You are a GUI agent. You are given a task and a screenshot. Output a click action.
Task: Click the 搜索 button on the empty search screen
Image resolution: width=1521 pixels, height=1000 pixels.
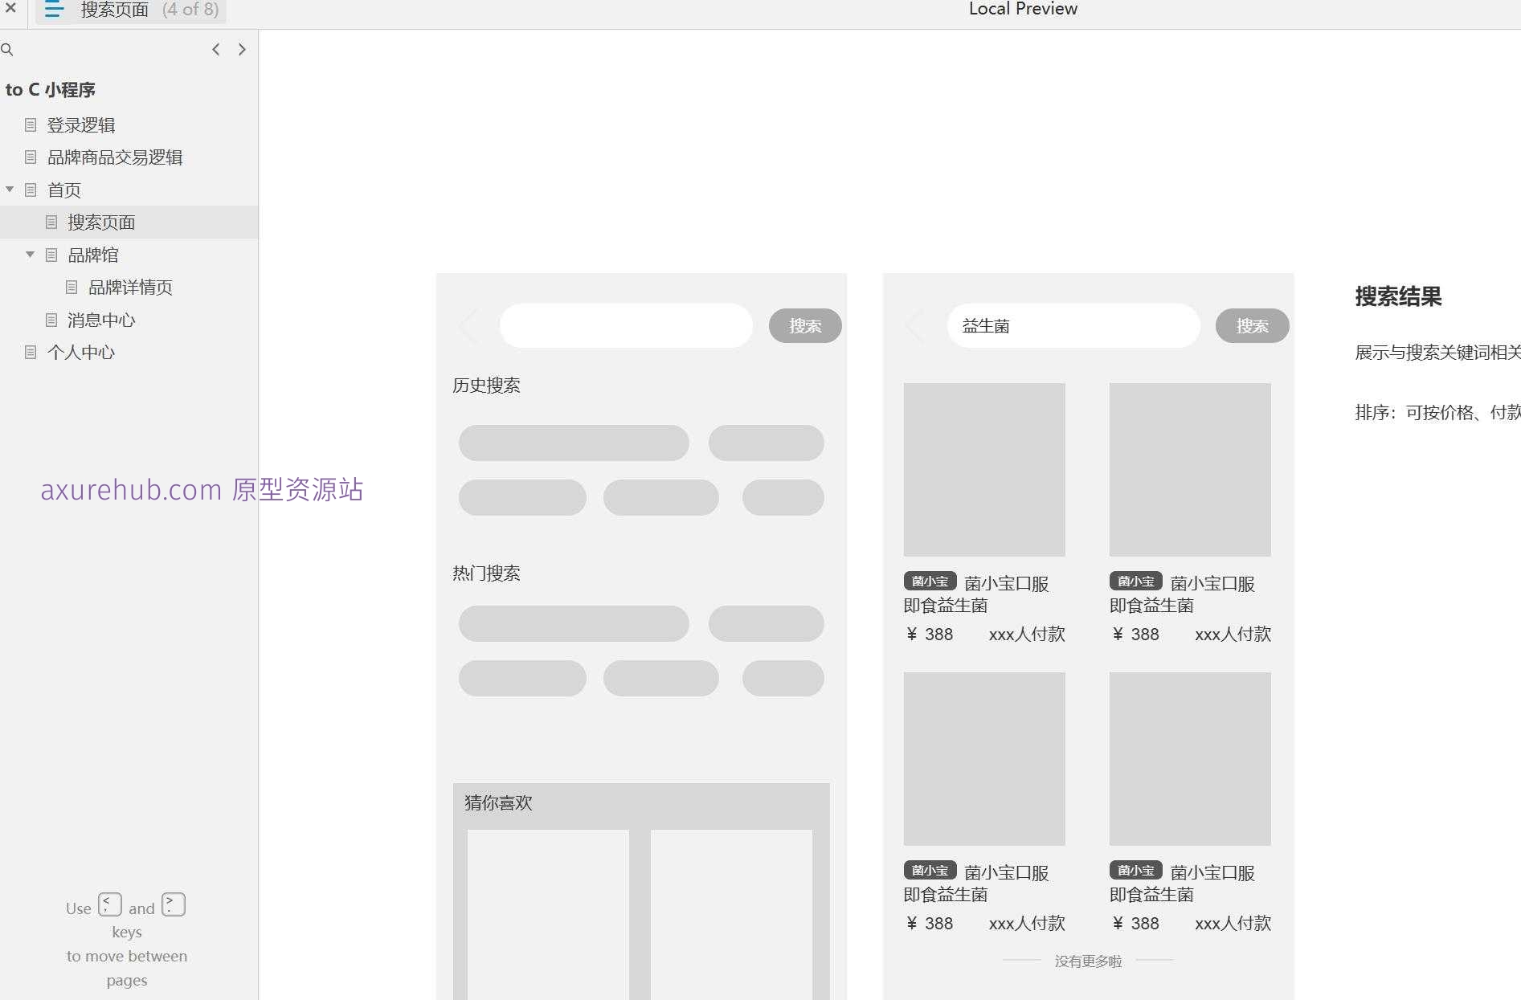(x=804, y=325)
